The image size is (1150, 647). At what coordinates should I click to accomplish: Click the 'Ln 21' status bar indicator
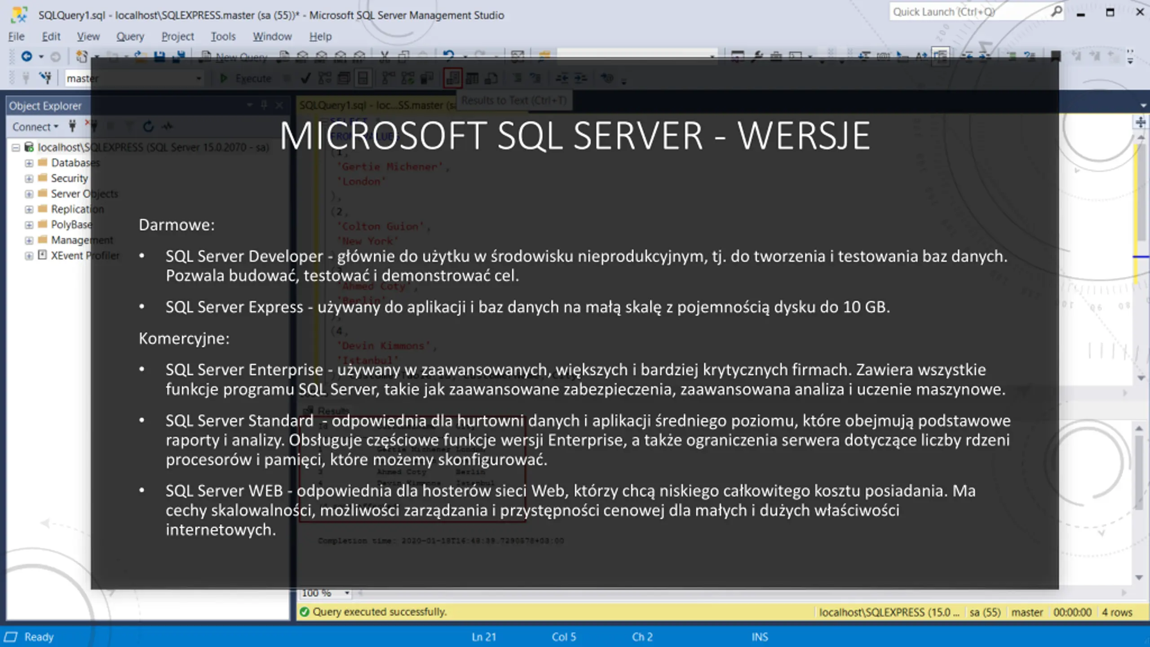[x=484, y=637]
